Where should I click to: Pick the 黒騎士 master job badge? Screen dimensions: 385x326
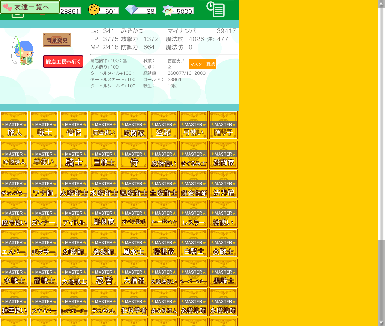click(x=223, y=273)
